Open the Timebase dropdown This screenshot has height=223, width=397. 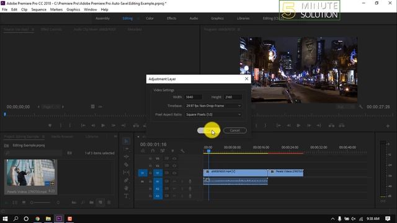pos(213,106)
